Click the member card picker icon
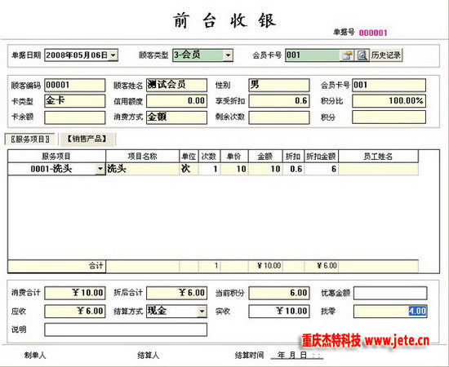This screenshot has height=367, width=449. point(347,55)
